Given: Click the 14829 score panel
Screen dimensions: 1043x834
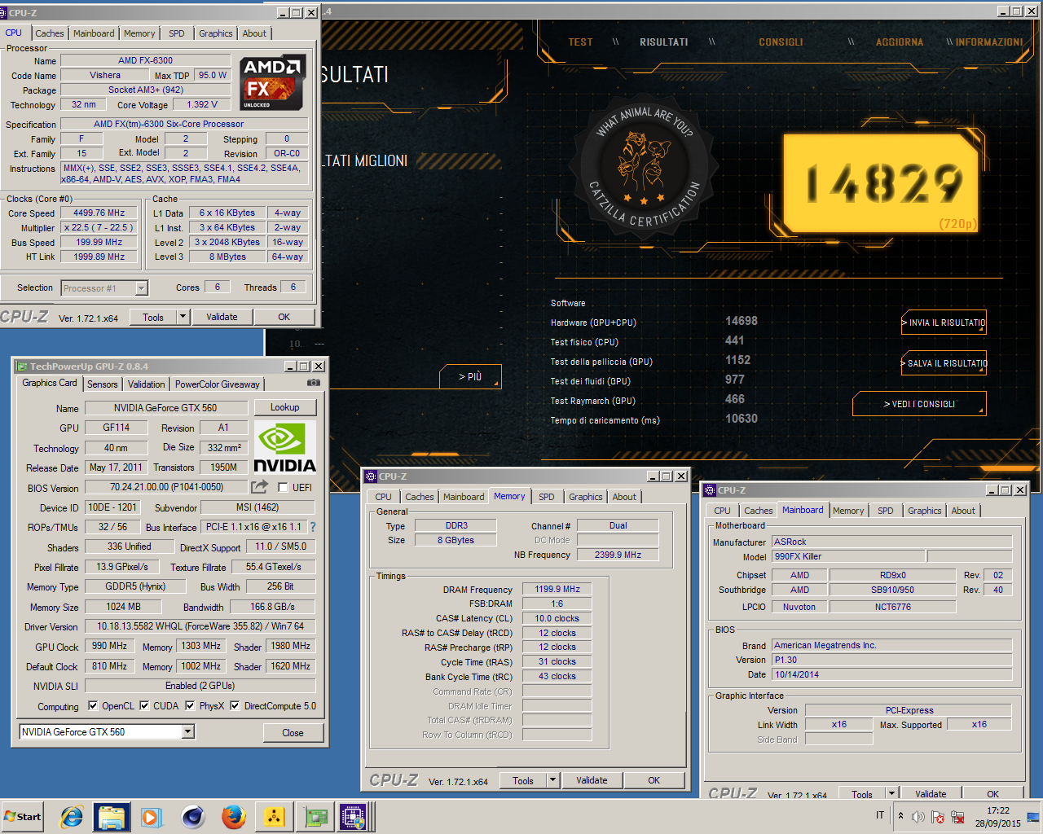Looking at the screenshot, I should [x=882, y=182].
